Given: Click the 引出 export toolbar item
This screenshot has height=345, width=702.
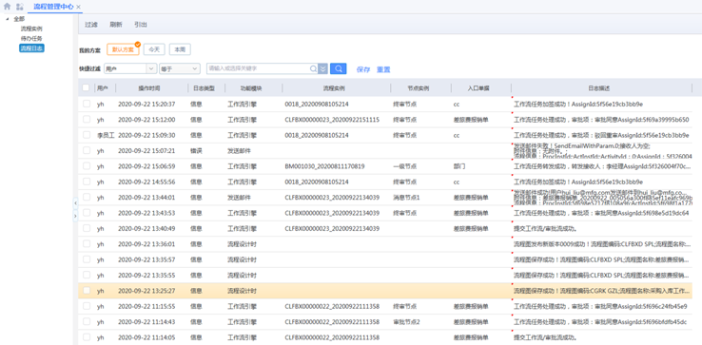Looking at the screenshot, I should tap(141, 25).
